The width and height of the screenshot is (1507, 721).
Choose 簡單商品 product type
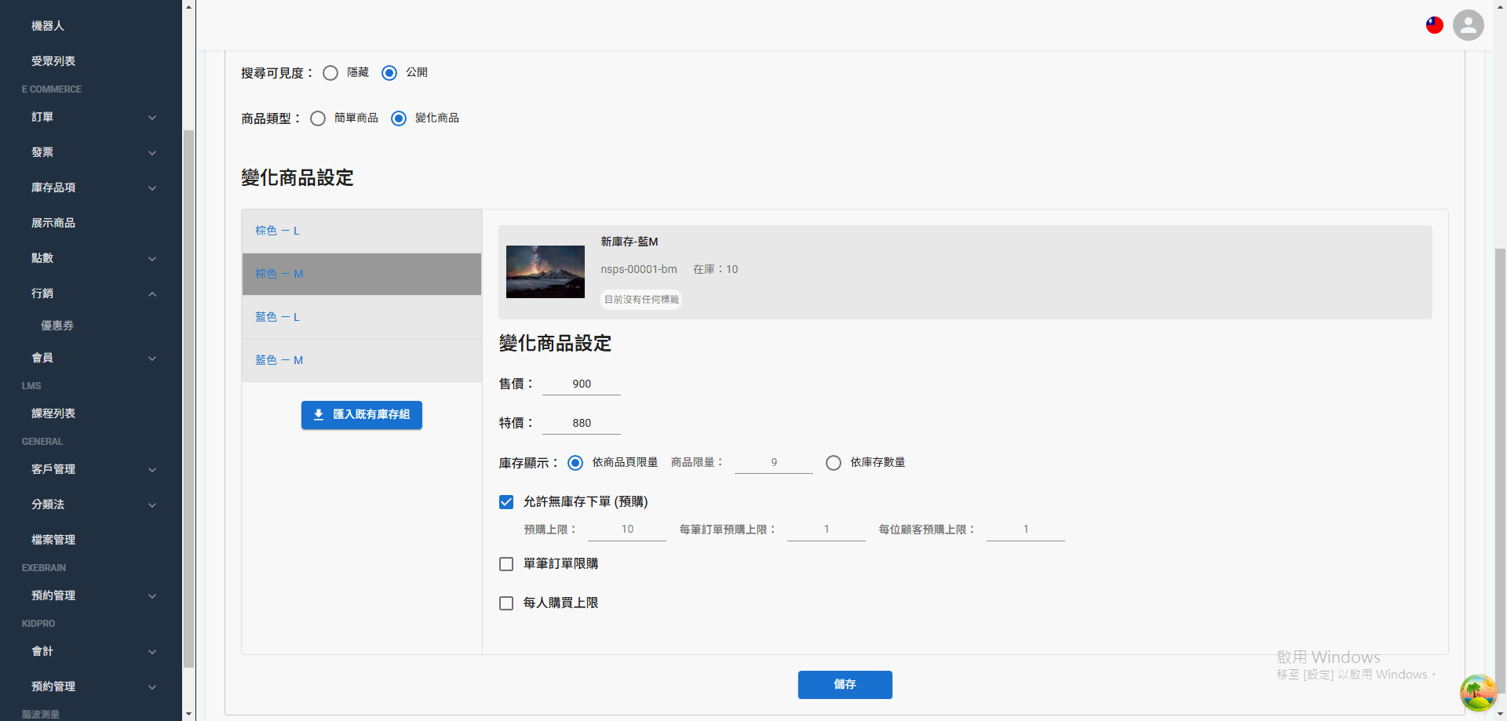318,118
